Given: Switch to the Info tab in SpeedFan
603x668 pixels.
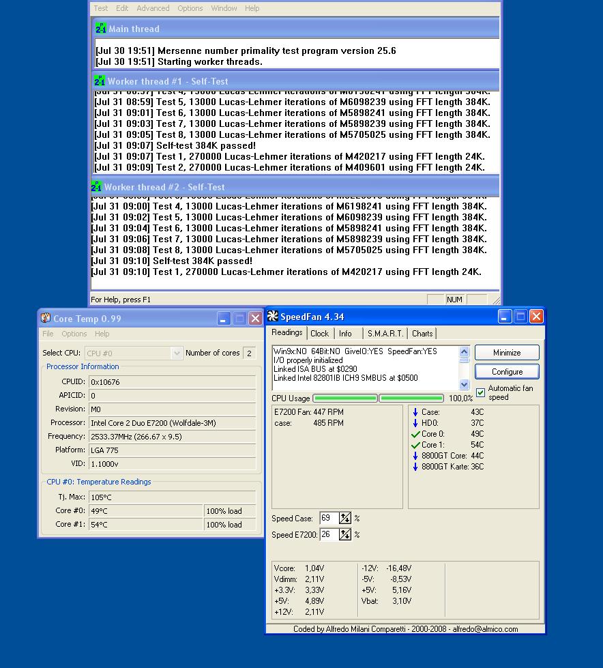Looking at the screenshot, I should click(345, 334).
